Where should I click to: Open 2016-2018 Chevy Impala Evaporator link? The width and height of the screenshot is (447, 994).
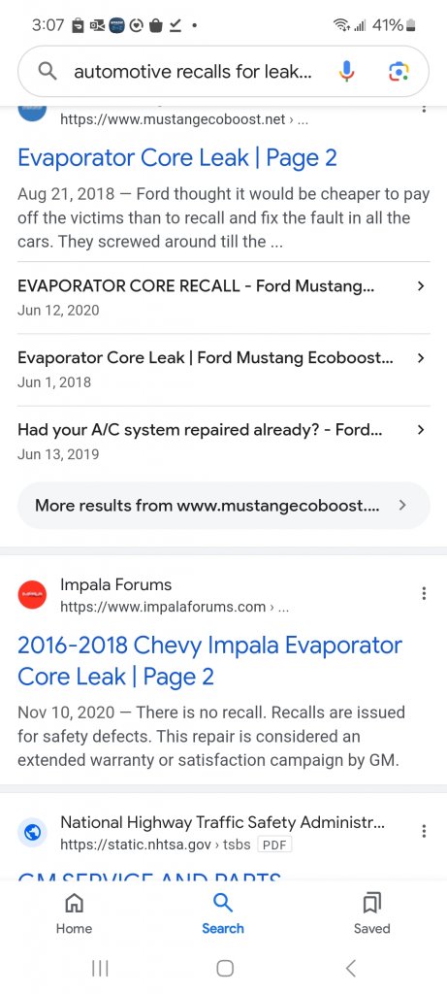(209, 660)
